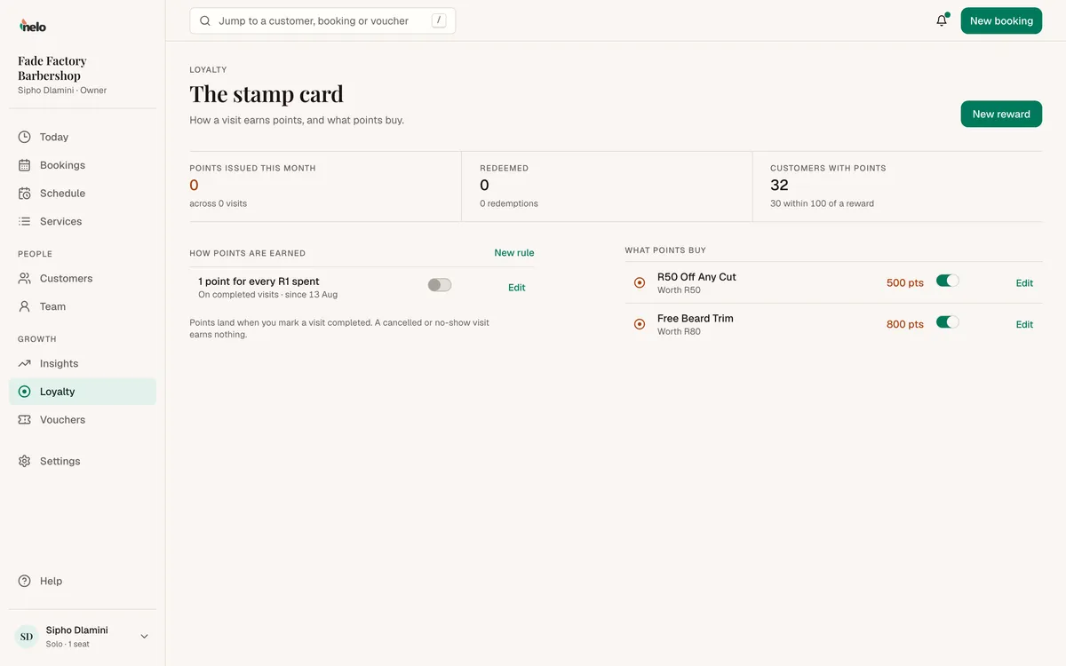Click the SD avatar at the sidebar bottom

point(27,637)
